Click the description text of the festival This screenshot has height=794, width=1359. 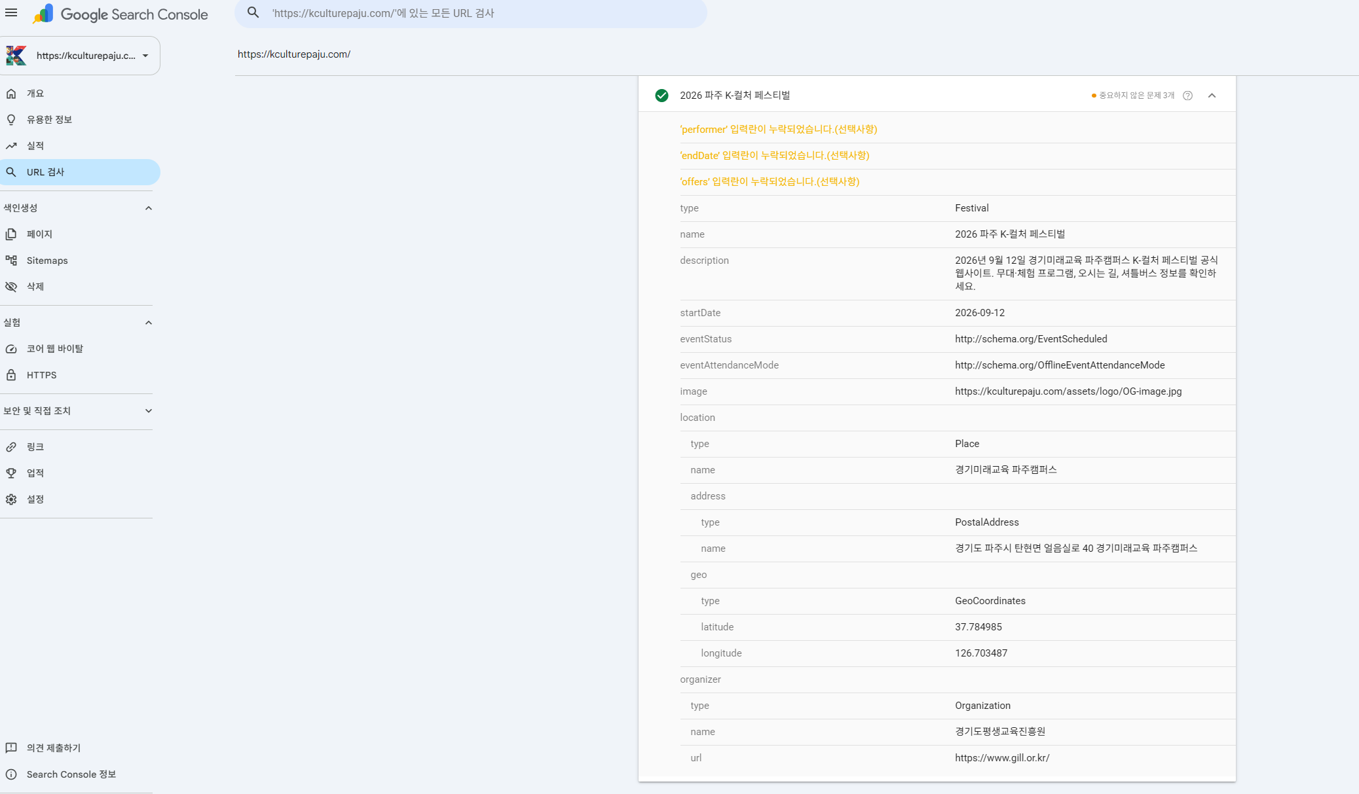1087,274
